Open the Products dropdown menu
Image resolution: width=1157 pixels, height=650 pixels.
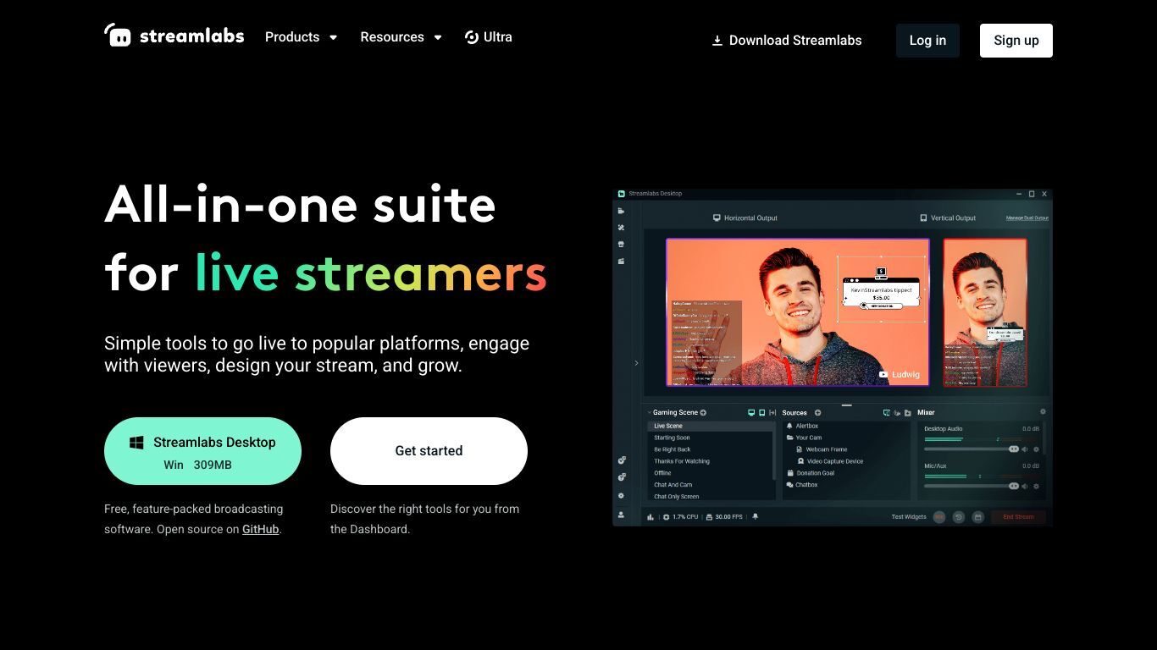[x=302, y=37]
